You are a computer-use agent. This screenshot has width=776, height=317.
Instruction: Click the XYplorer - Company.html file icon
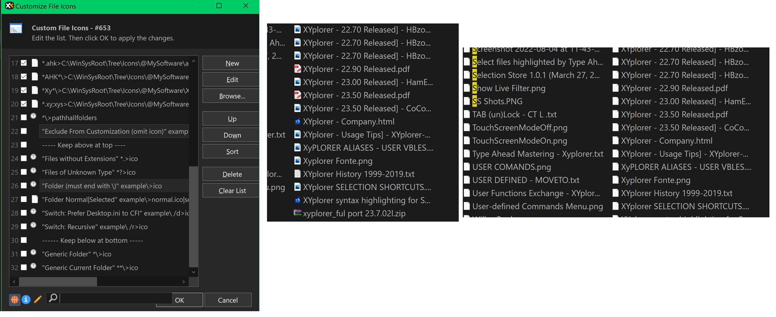(x=297, y=121)
